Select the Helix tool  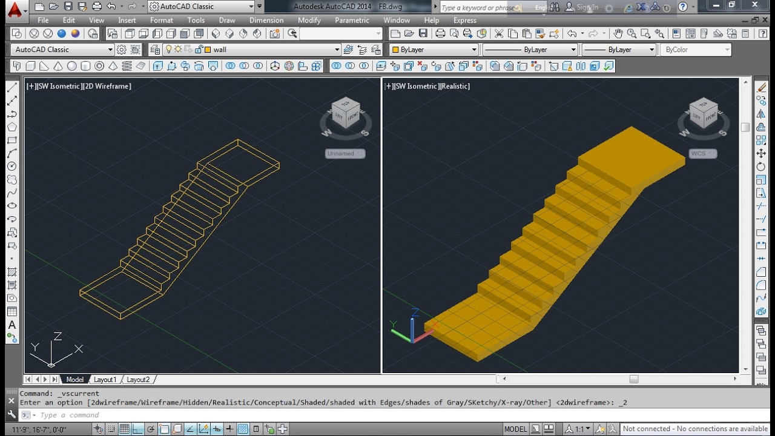click(127, 66)
